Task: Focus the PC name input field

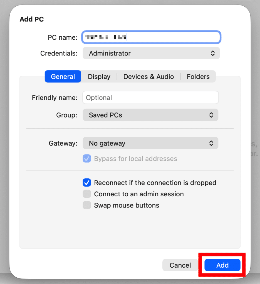Action: (x=151, y=37)
